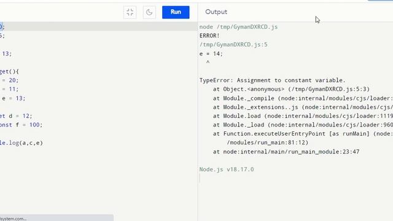Click the blue Run button
The image size is (393, 221).
click(x=176, y=12)
